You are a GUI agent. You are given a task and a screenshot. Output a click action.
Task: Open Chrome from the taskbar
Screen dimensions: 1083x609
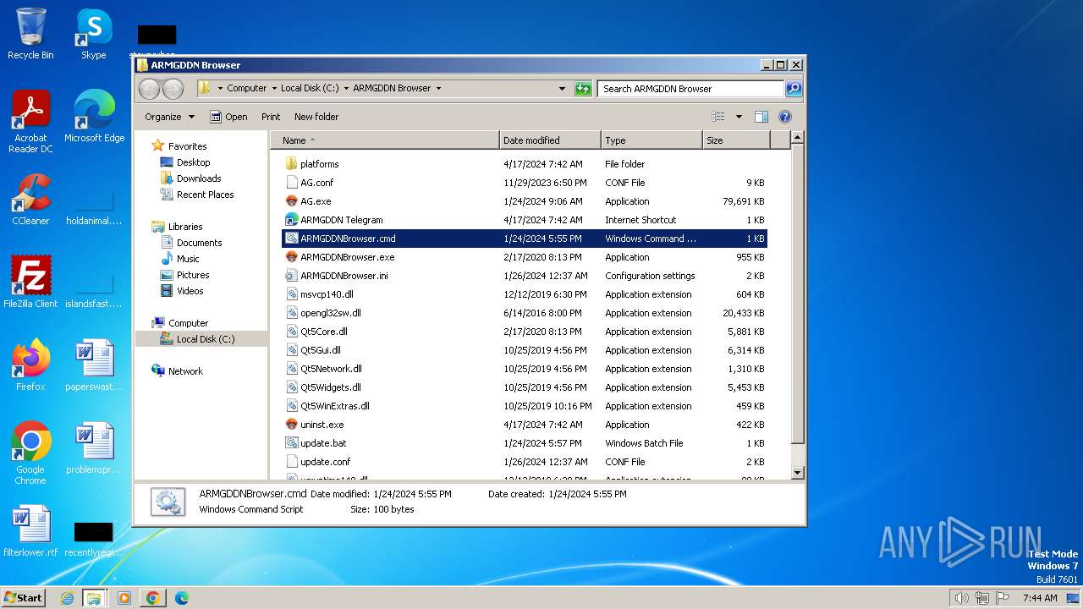[x=152, y=598]
